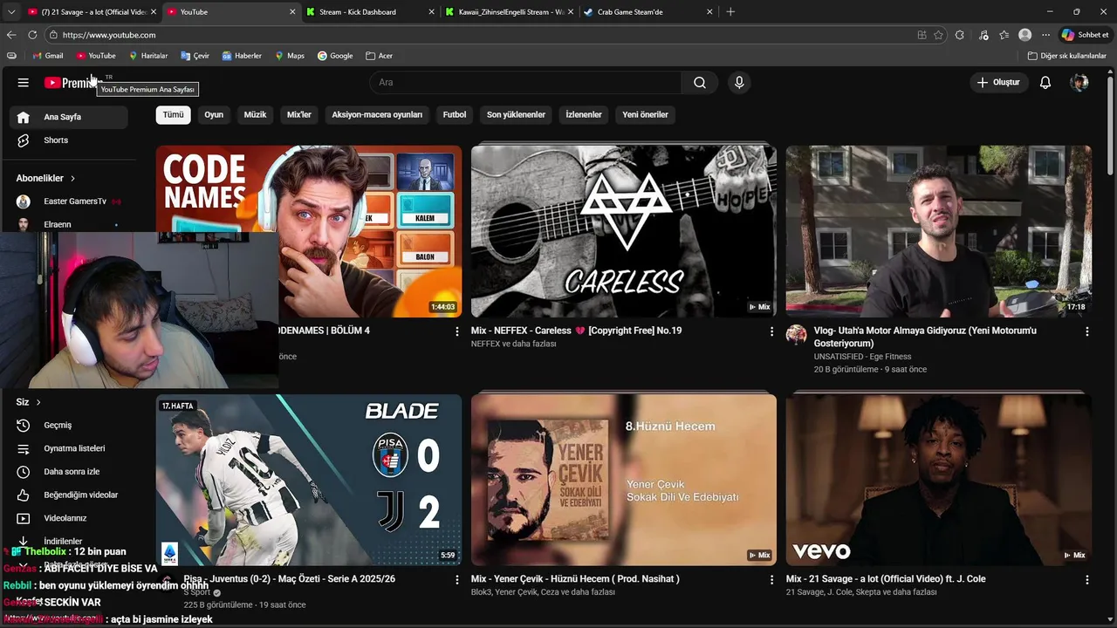Open Daha sonra izle list
Screen dimensions: 1117x628
pos(70,472)
